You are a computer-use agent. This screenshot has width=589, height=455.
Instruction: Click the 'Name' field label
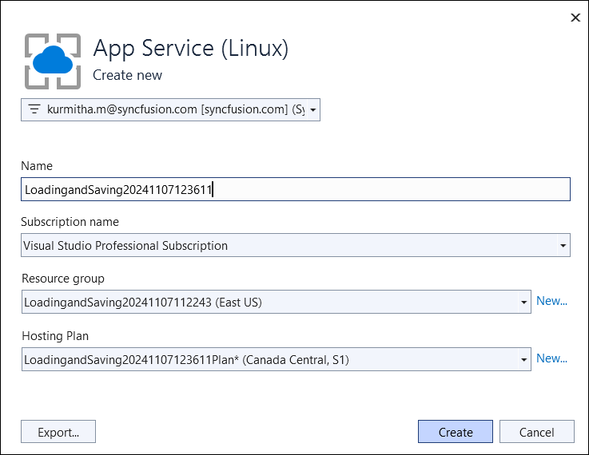pyautogui.click(x=37, y=166)
